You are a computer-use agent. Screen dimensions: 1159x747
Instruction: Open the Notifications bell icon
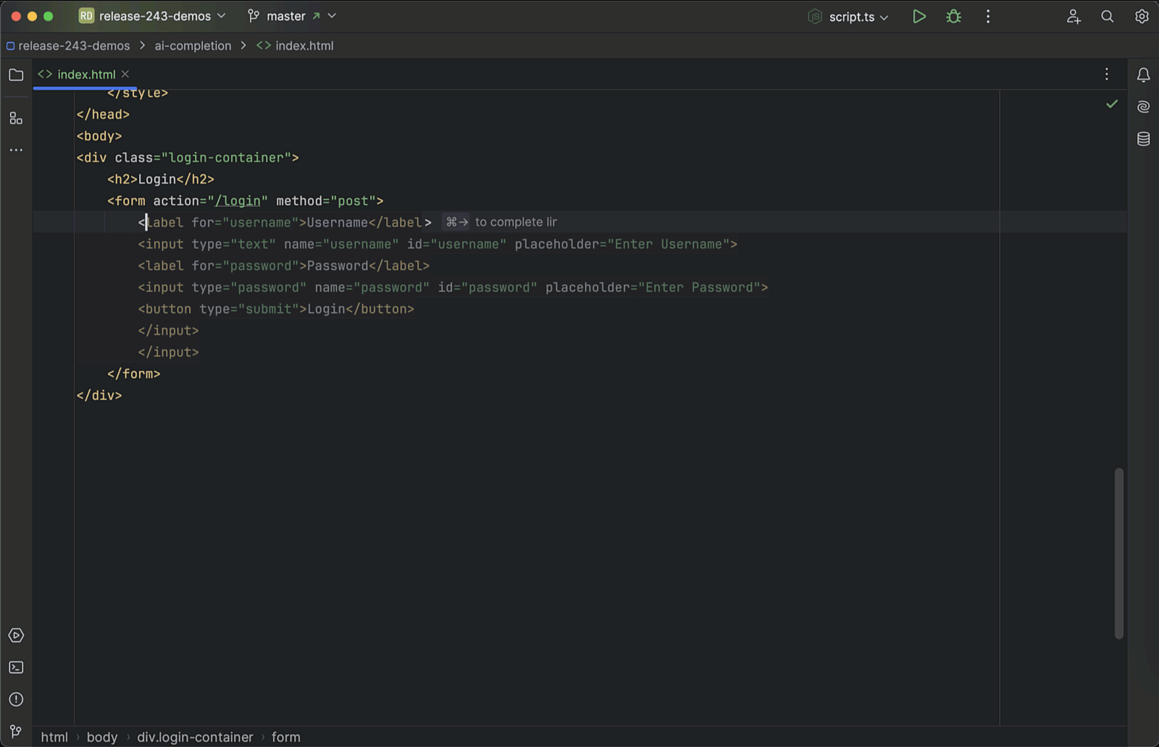click(x=1143, y=75)
